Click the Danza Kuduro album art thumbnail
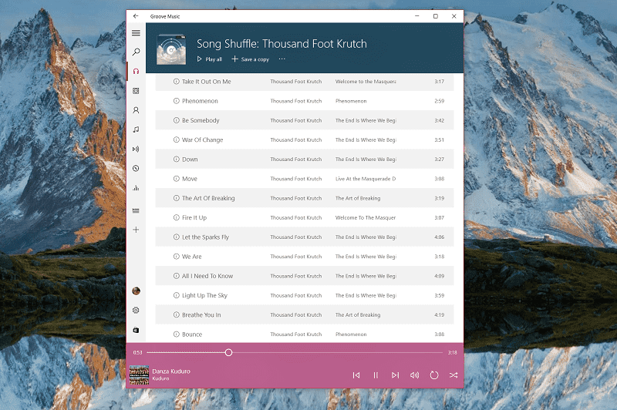The width and height of the screenshot is (617, 410). (139, 375)
